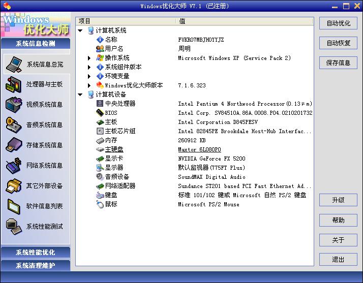Image resolution: width=363 pixels, height=283 pixels.
Task: Click the Windows优化大师版本 row icon
Action: coord(100,85)
